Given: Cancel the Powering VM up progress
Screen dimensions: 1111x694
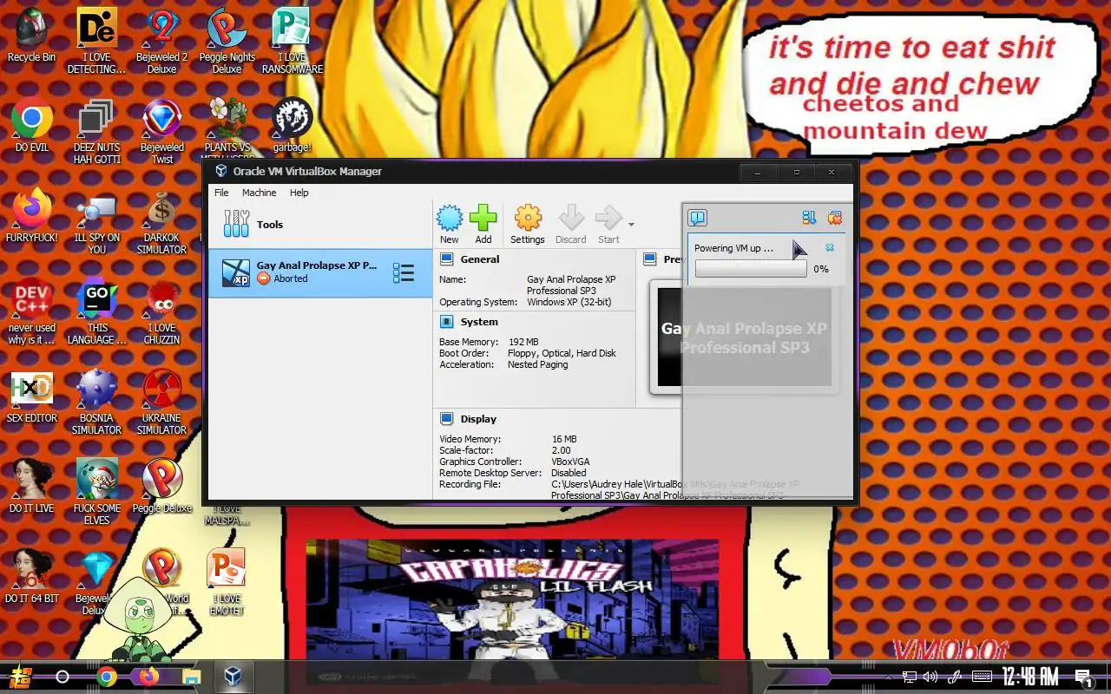Looking at the screenshot, I should click(x=830, y=248).
